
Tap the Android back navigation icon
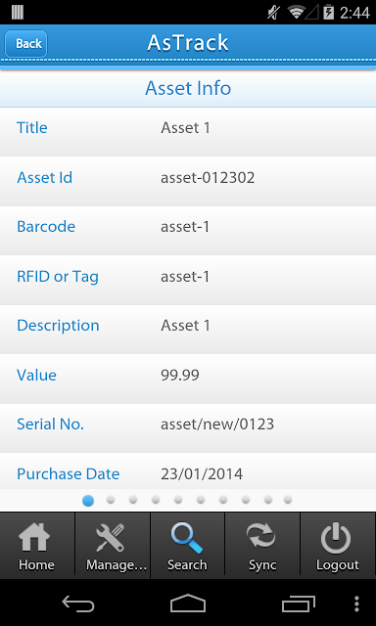pos(78,604)
